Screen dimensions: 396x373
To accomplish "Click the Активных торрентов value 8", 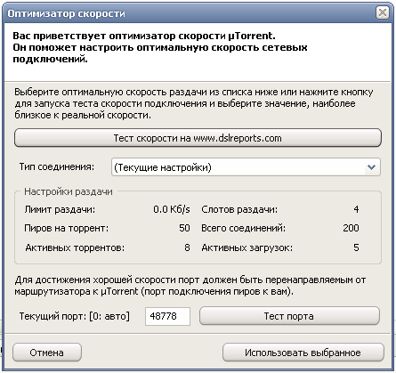I will tap(187, 247).
